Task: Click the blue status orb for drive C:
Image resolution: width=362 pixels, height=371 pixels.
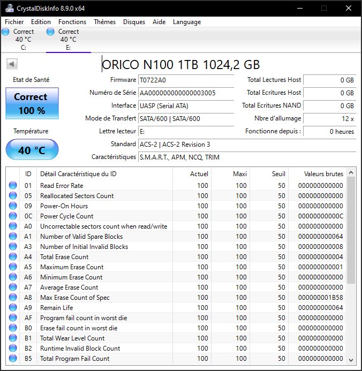Action: point(6,32)
